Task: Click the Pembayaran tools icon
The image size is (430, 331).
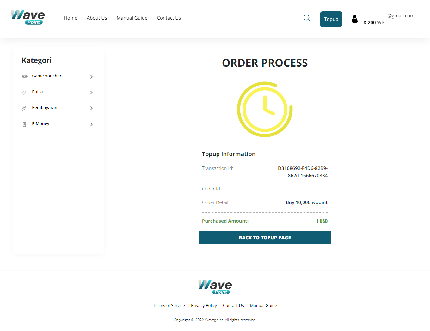Action: pyautogui.click(x=24, y=108)
